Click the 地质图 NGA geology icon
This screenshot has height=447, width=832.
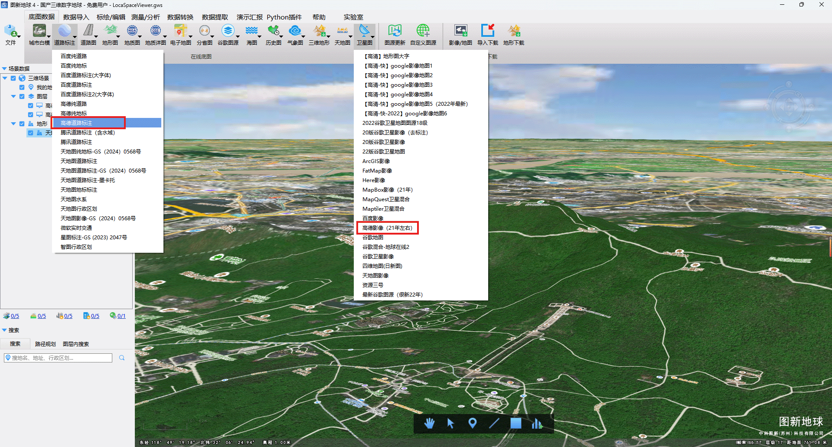click(132, 31)
